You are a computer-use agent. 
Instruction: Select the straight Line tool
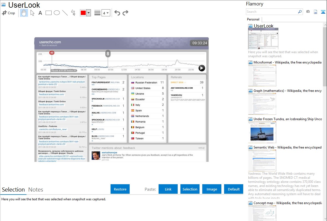pos(65,13)
